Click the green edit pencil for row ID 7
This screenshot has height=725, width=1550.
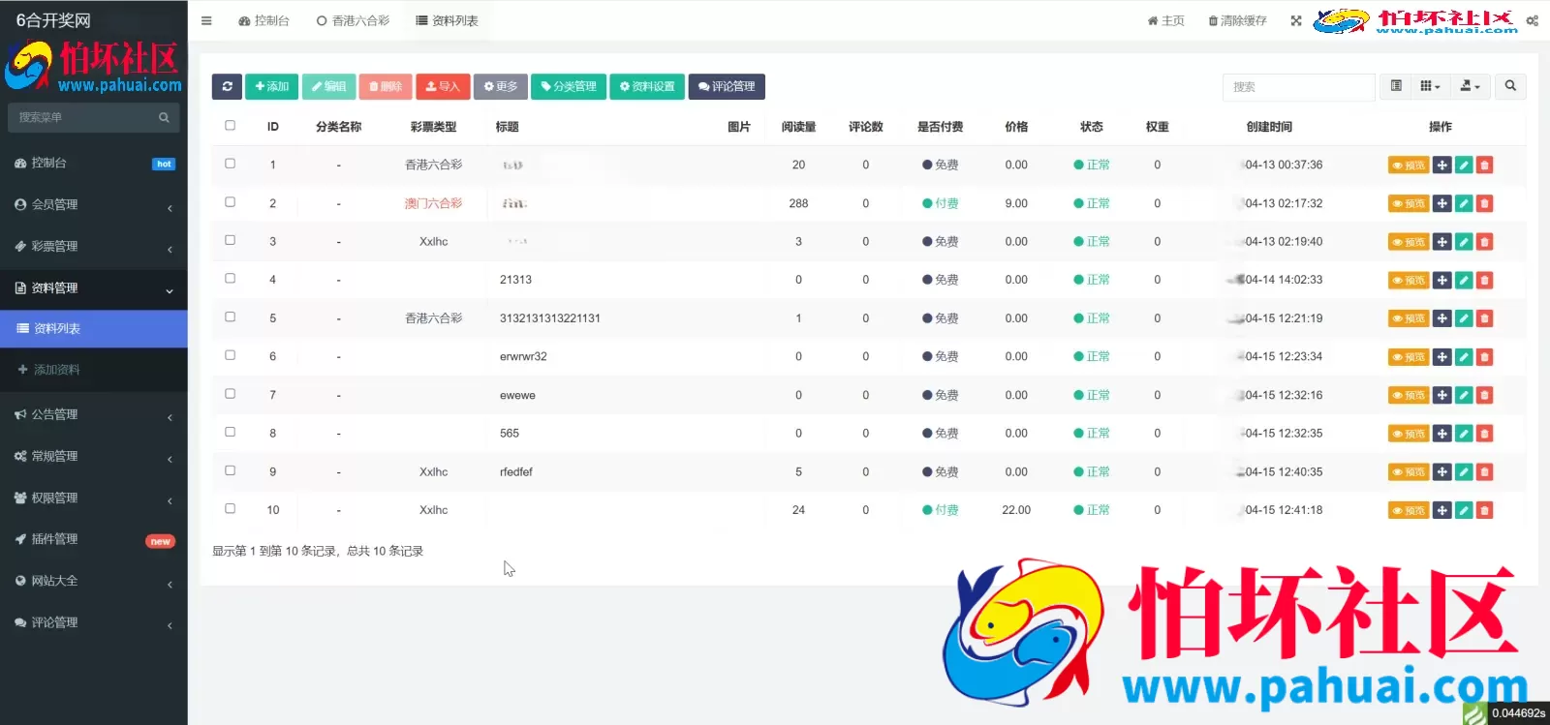[1464, 396]
